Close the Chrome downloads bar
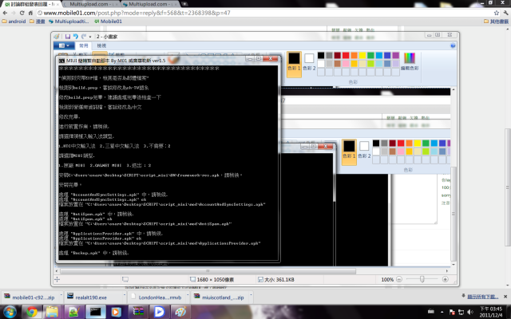This screenshot has height=319, width=511. 505,297
